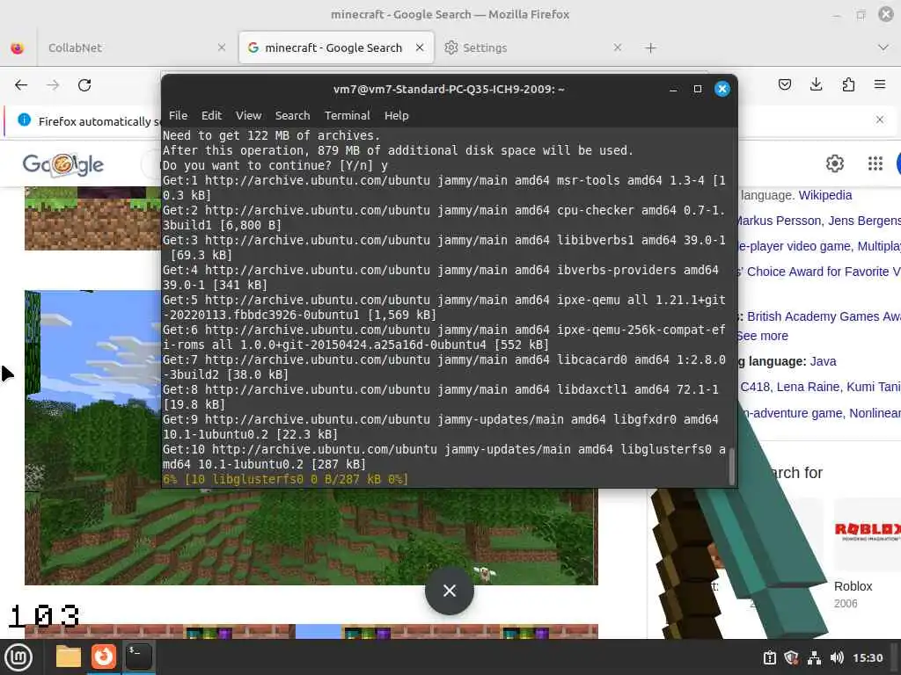Viewport: 901px width, 675px height.
Task: Click the Google doodle logo
Action: pyautogui.click(x=62, y=164)
